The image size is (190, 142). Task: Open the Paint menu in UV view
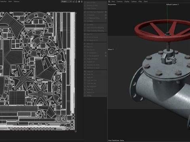click(10, 2)
